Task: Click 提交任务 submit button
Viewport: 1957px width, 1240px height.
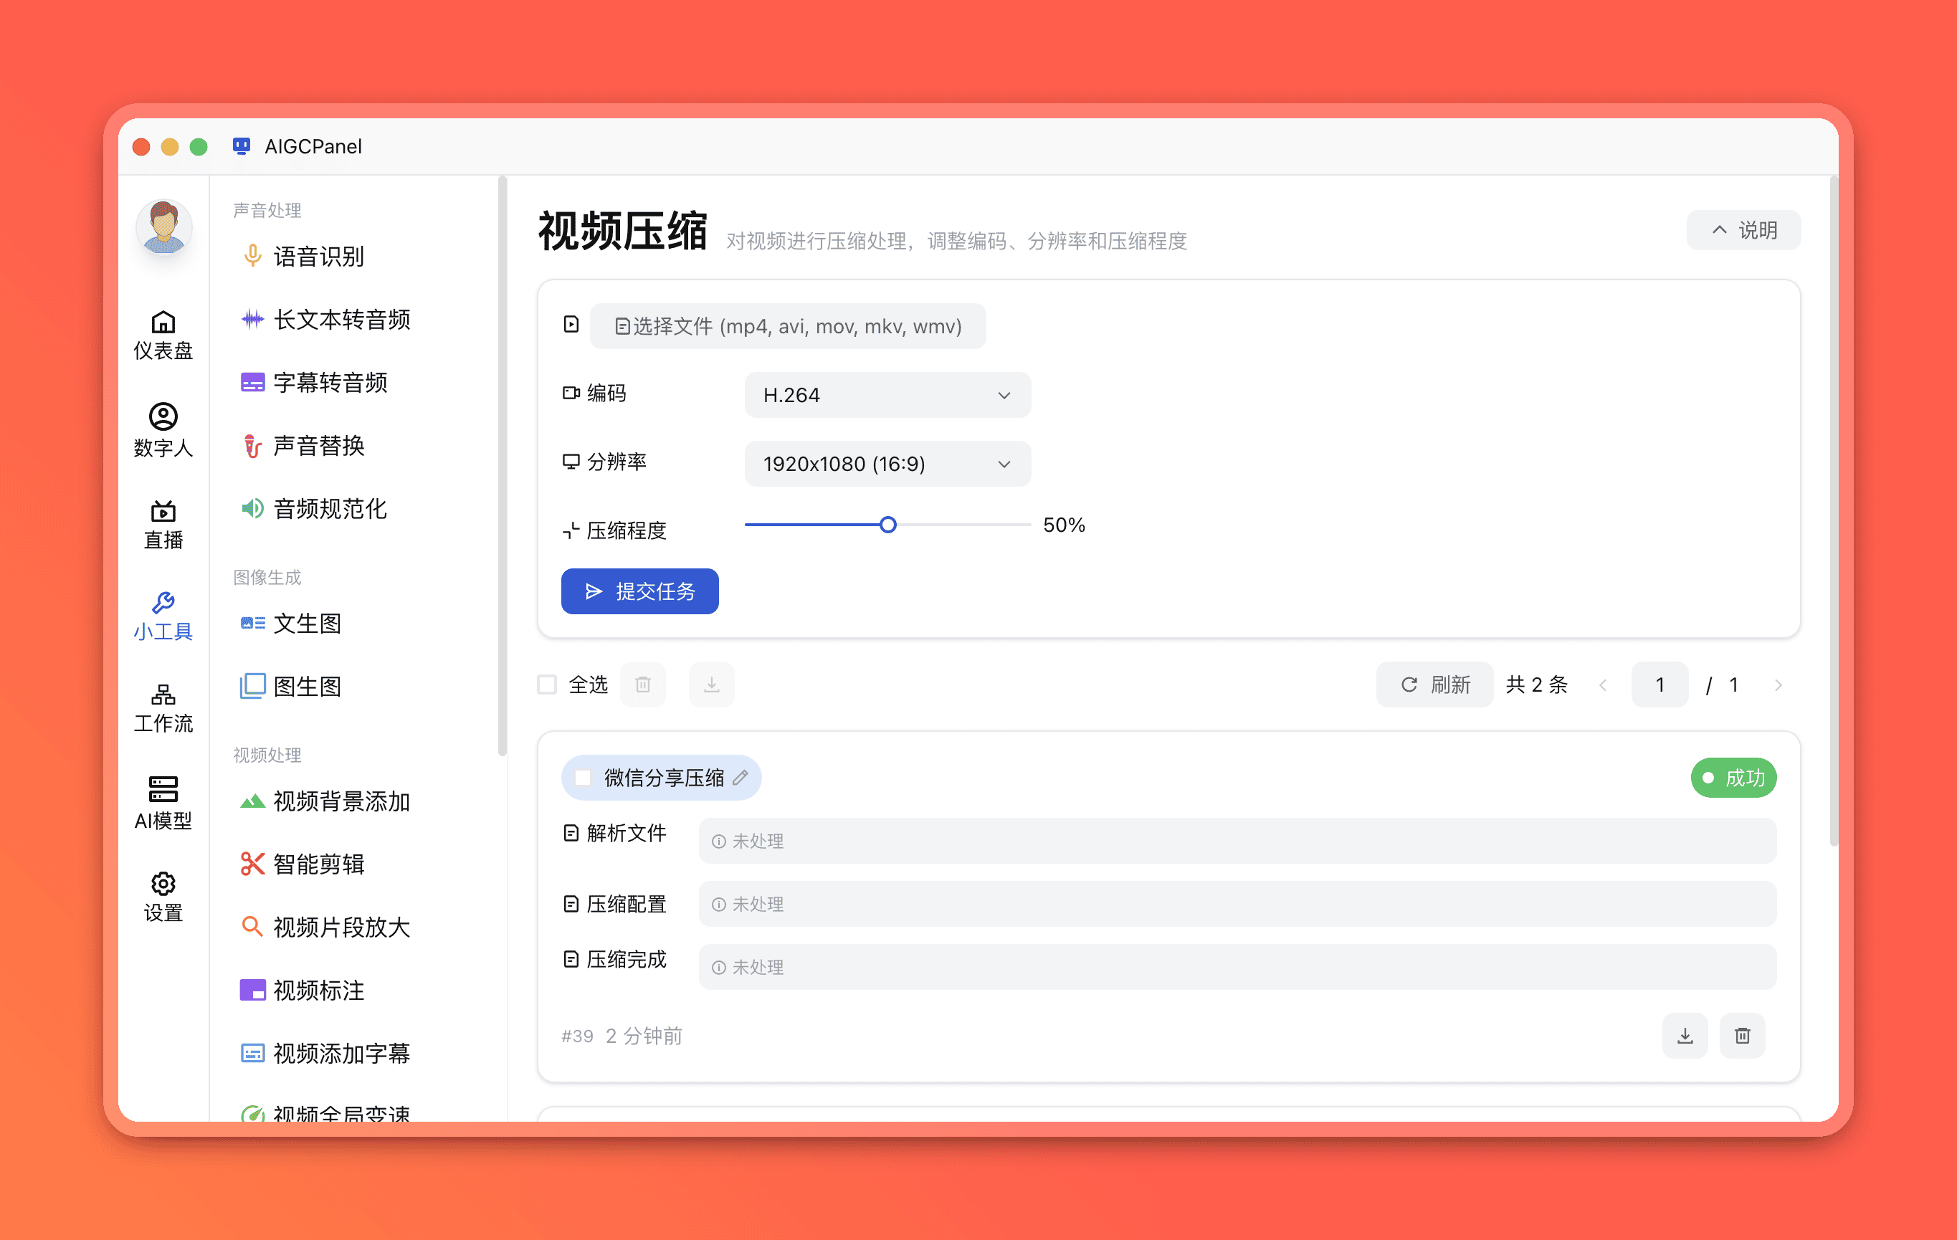Action: (639, 591)
